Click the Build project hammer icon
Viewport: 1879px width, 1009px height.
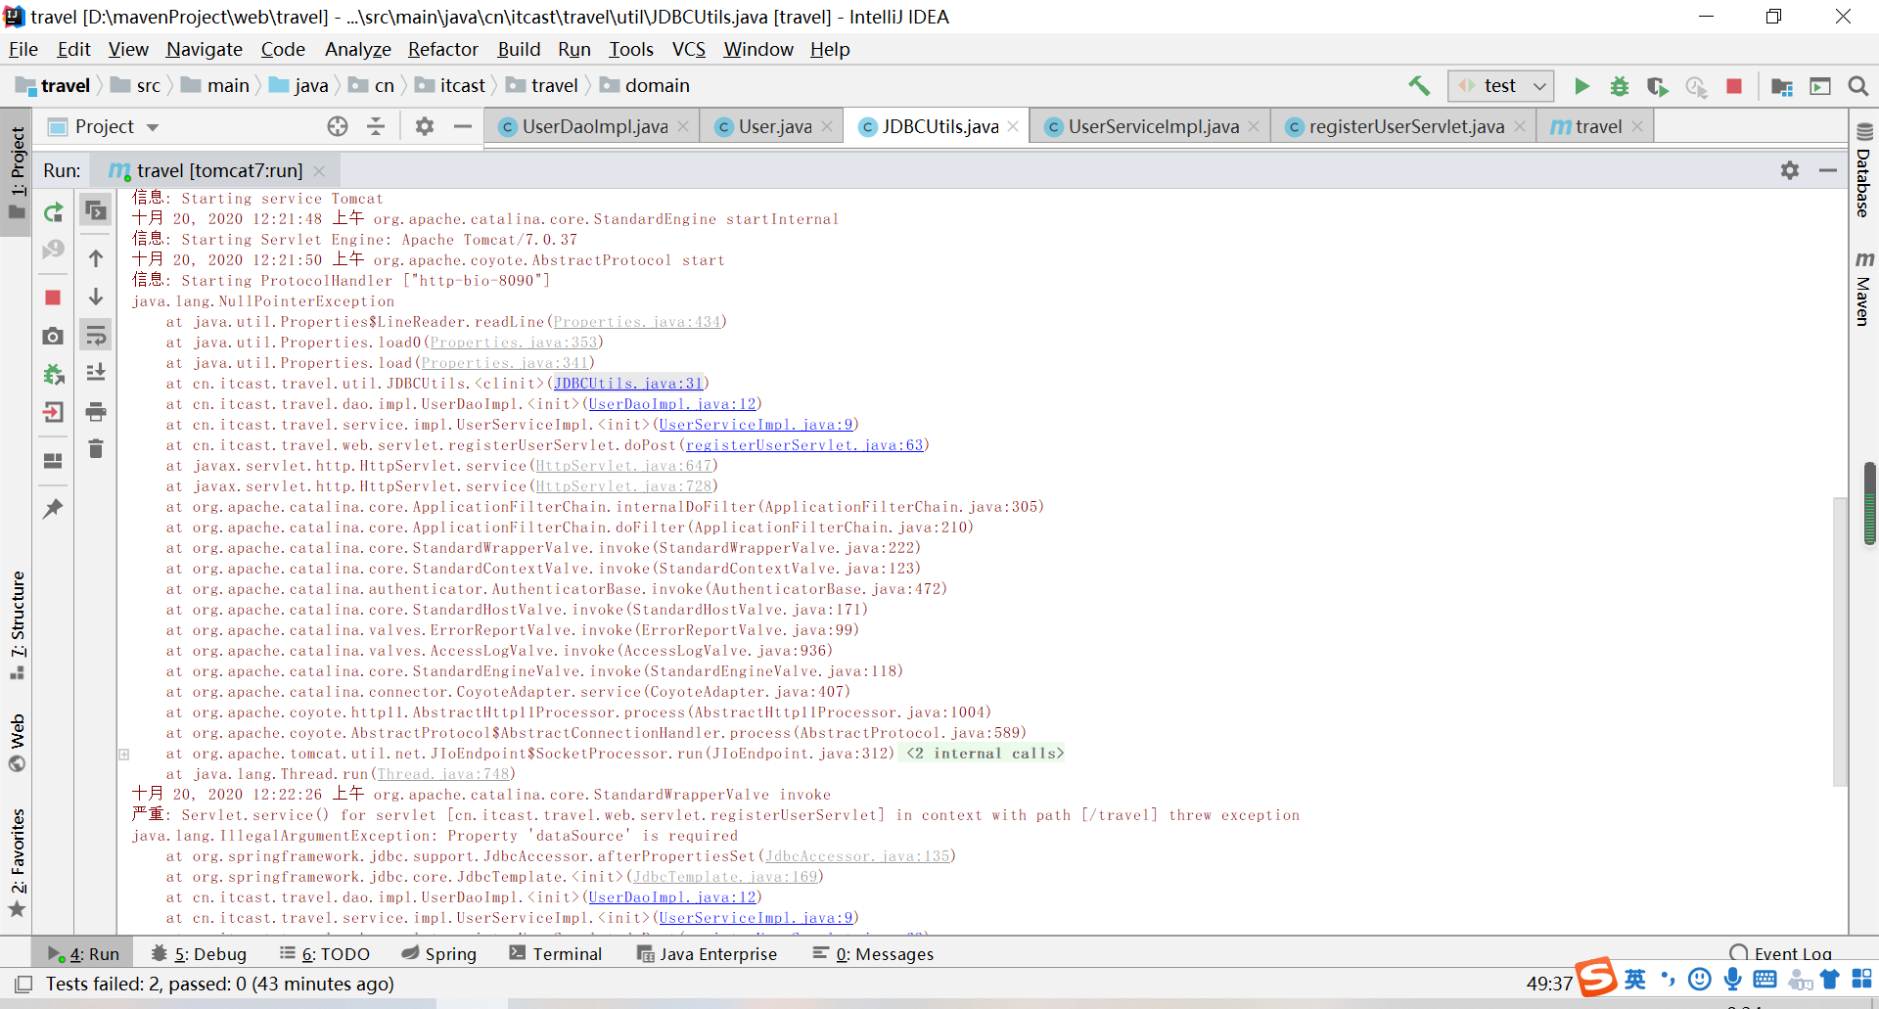coord(1419,86)
